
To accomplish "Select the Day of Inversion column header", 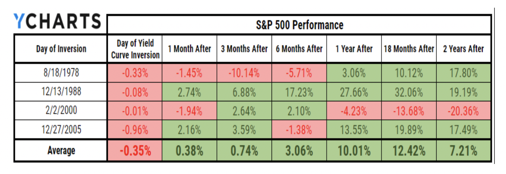I will (61, 49).
